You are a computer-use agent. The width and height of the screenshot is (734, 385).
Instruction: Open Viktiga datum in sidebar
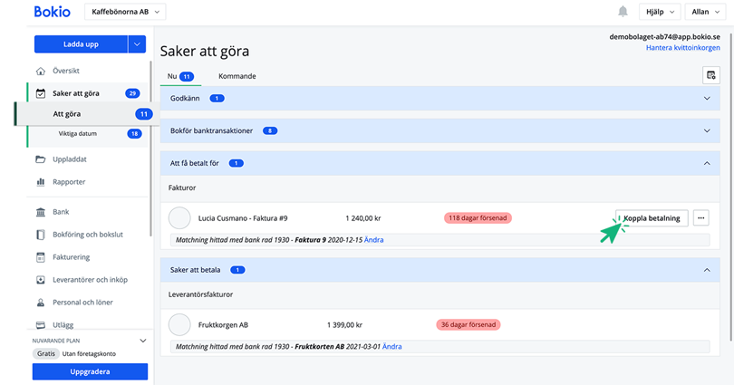pyautogui.click(x=77, y=134)
